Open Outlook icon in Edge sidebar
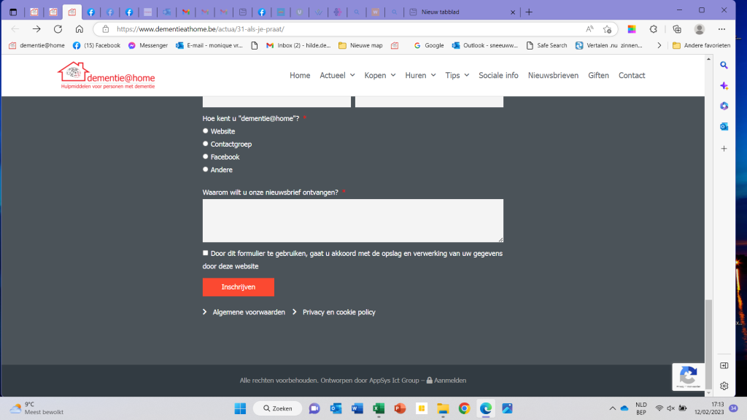 coord(724,127)
